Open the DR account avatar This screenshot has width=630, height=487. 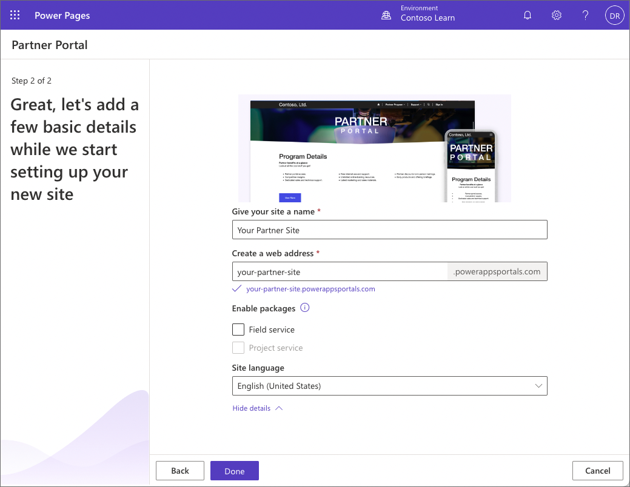(615, 15)
